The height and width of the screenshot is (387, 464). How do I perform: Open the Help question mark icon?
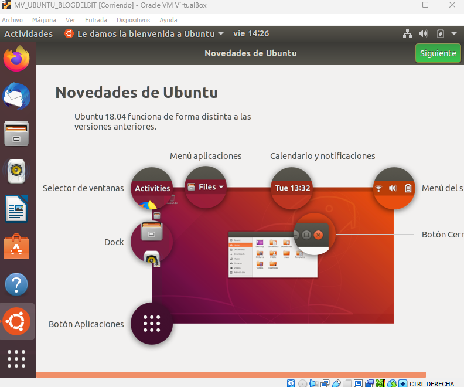(16, 284)
